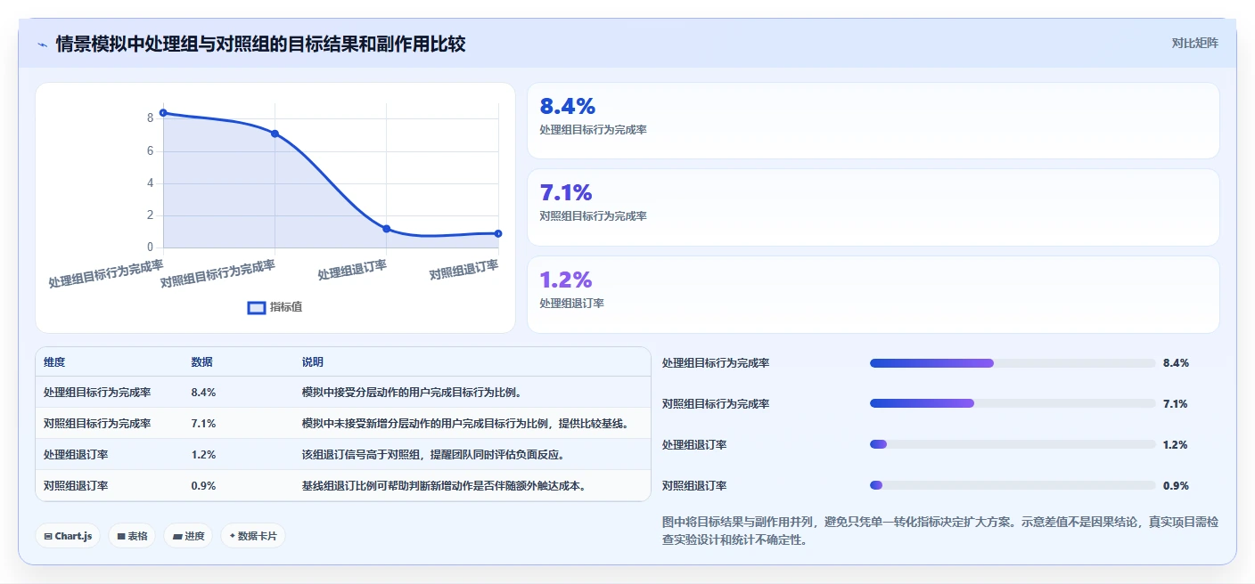This screenshot has width=1255, height=584.
Task: Click the progress bar for 对照组退订率
Action: pyautogui.click(x=1013, y=485)
